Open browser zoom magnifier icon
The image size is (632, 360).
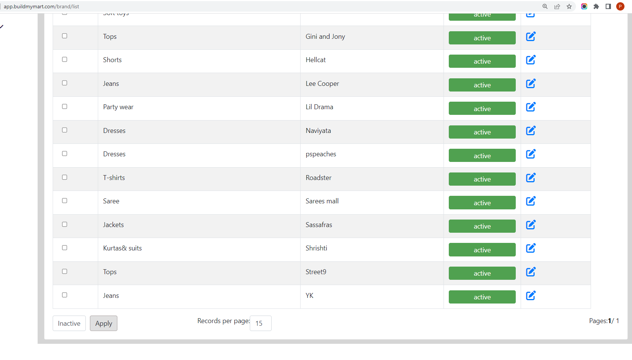point(545,6)
